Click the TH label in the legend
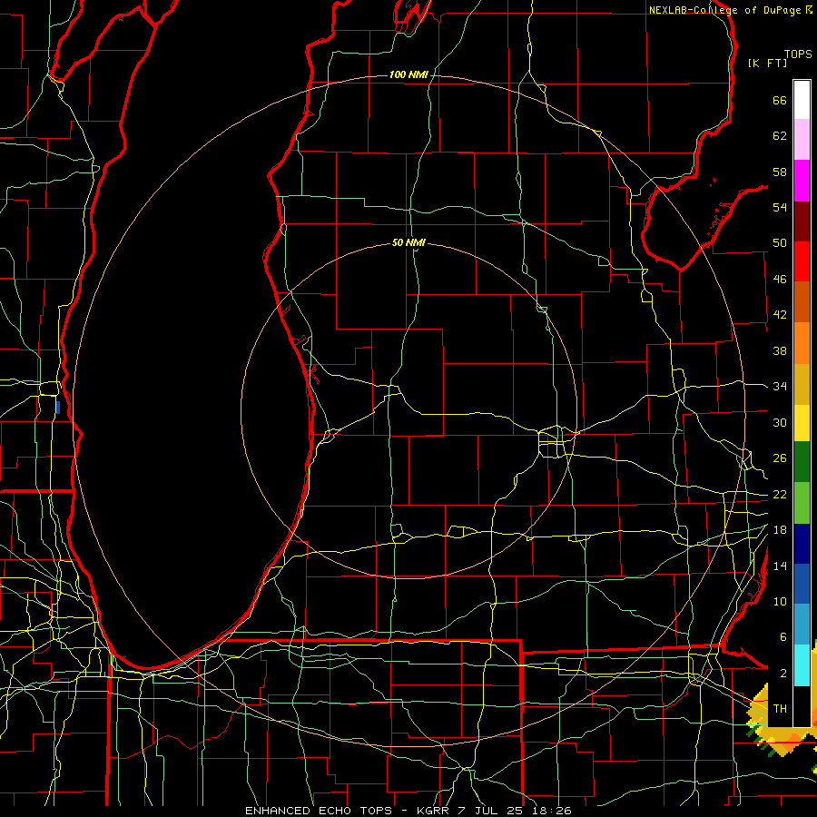Viewport: 817px width, 817px height. point(780,708)
